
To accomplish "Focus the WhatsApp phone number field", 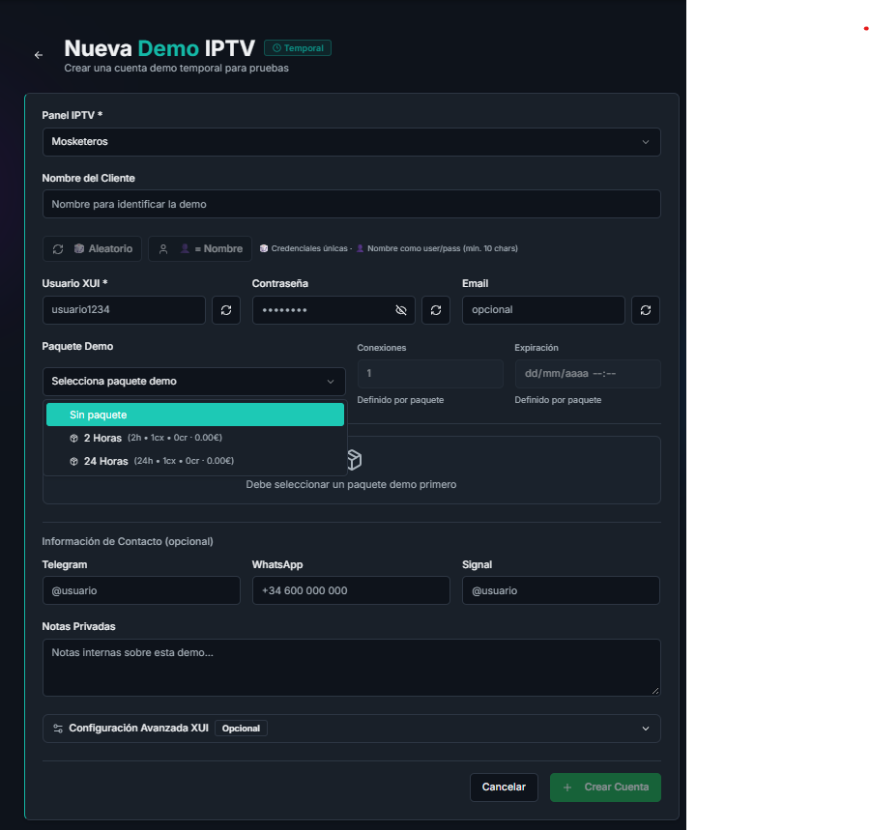I will 351,590.
